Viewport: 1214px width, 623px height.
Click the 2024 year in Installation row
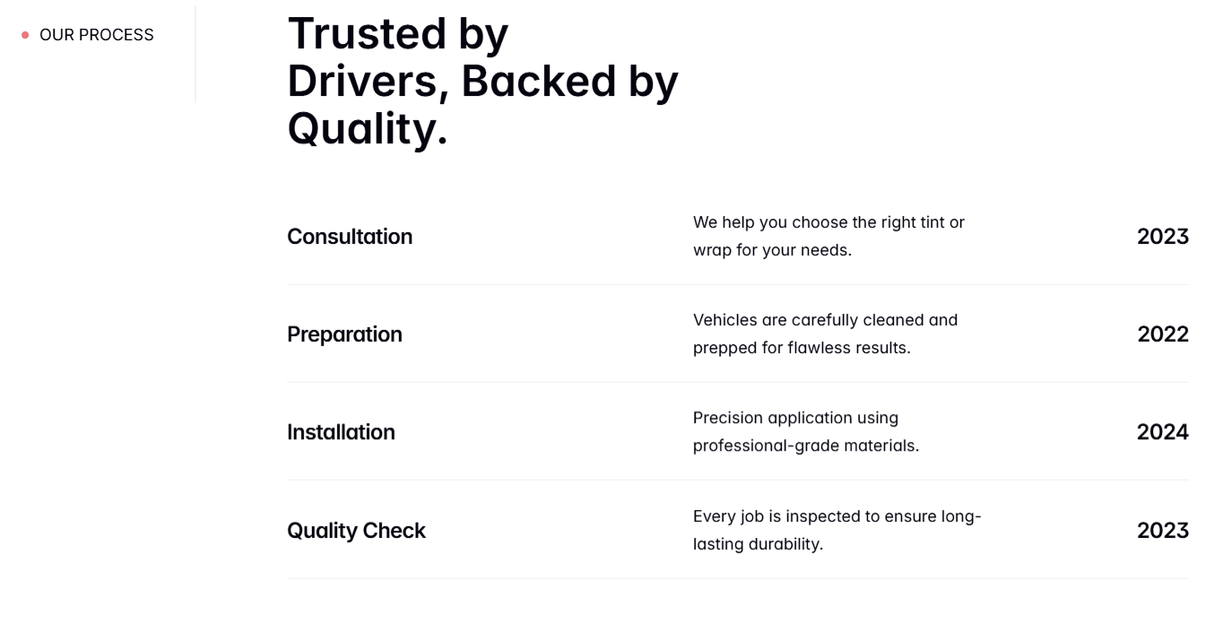[x=1163, y=432]
